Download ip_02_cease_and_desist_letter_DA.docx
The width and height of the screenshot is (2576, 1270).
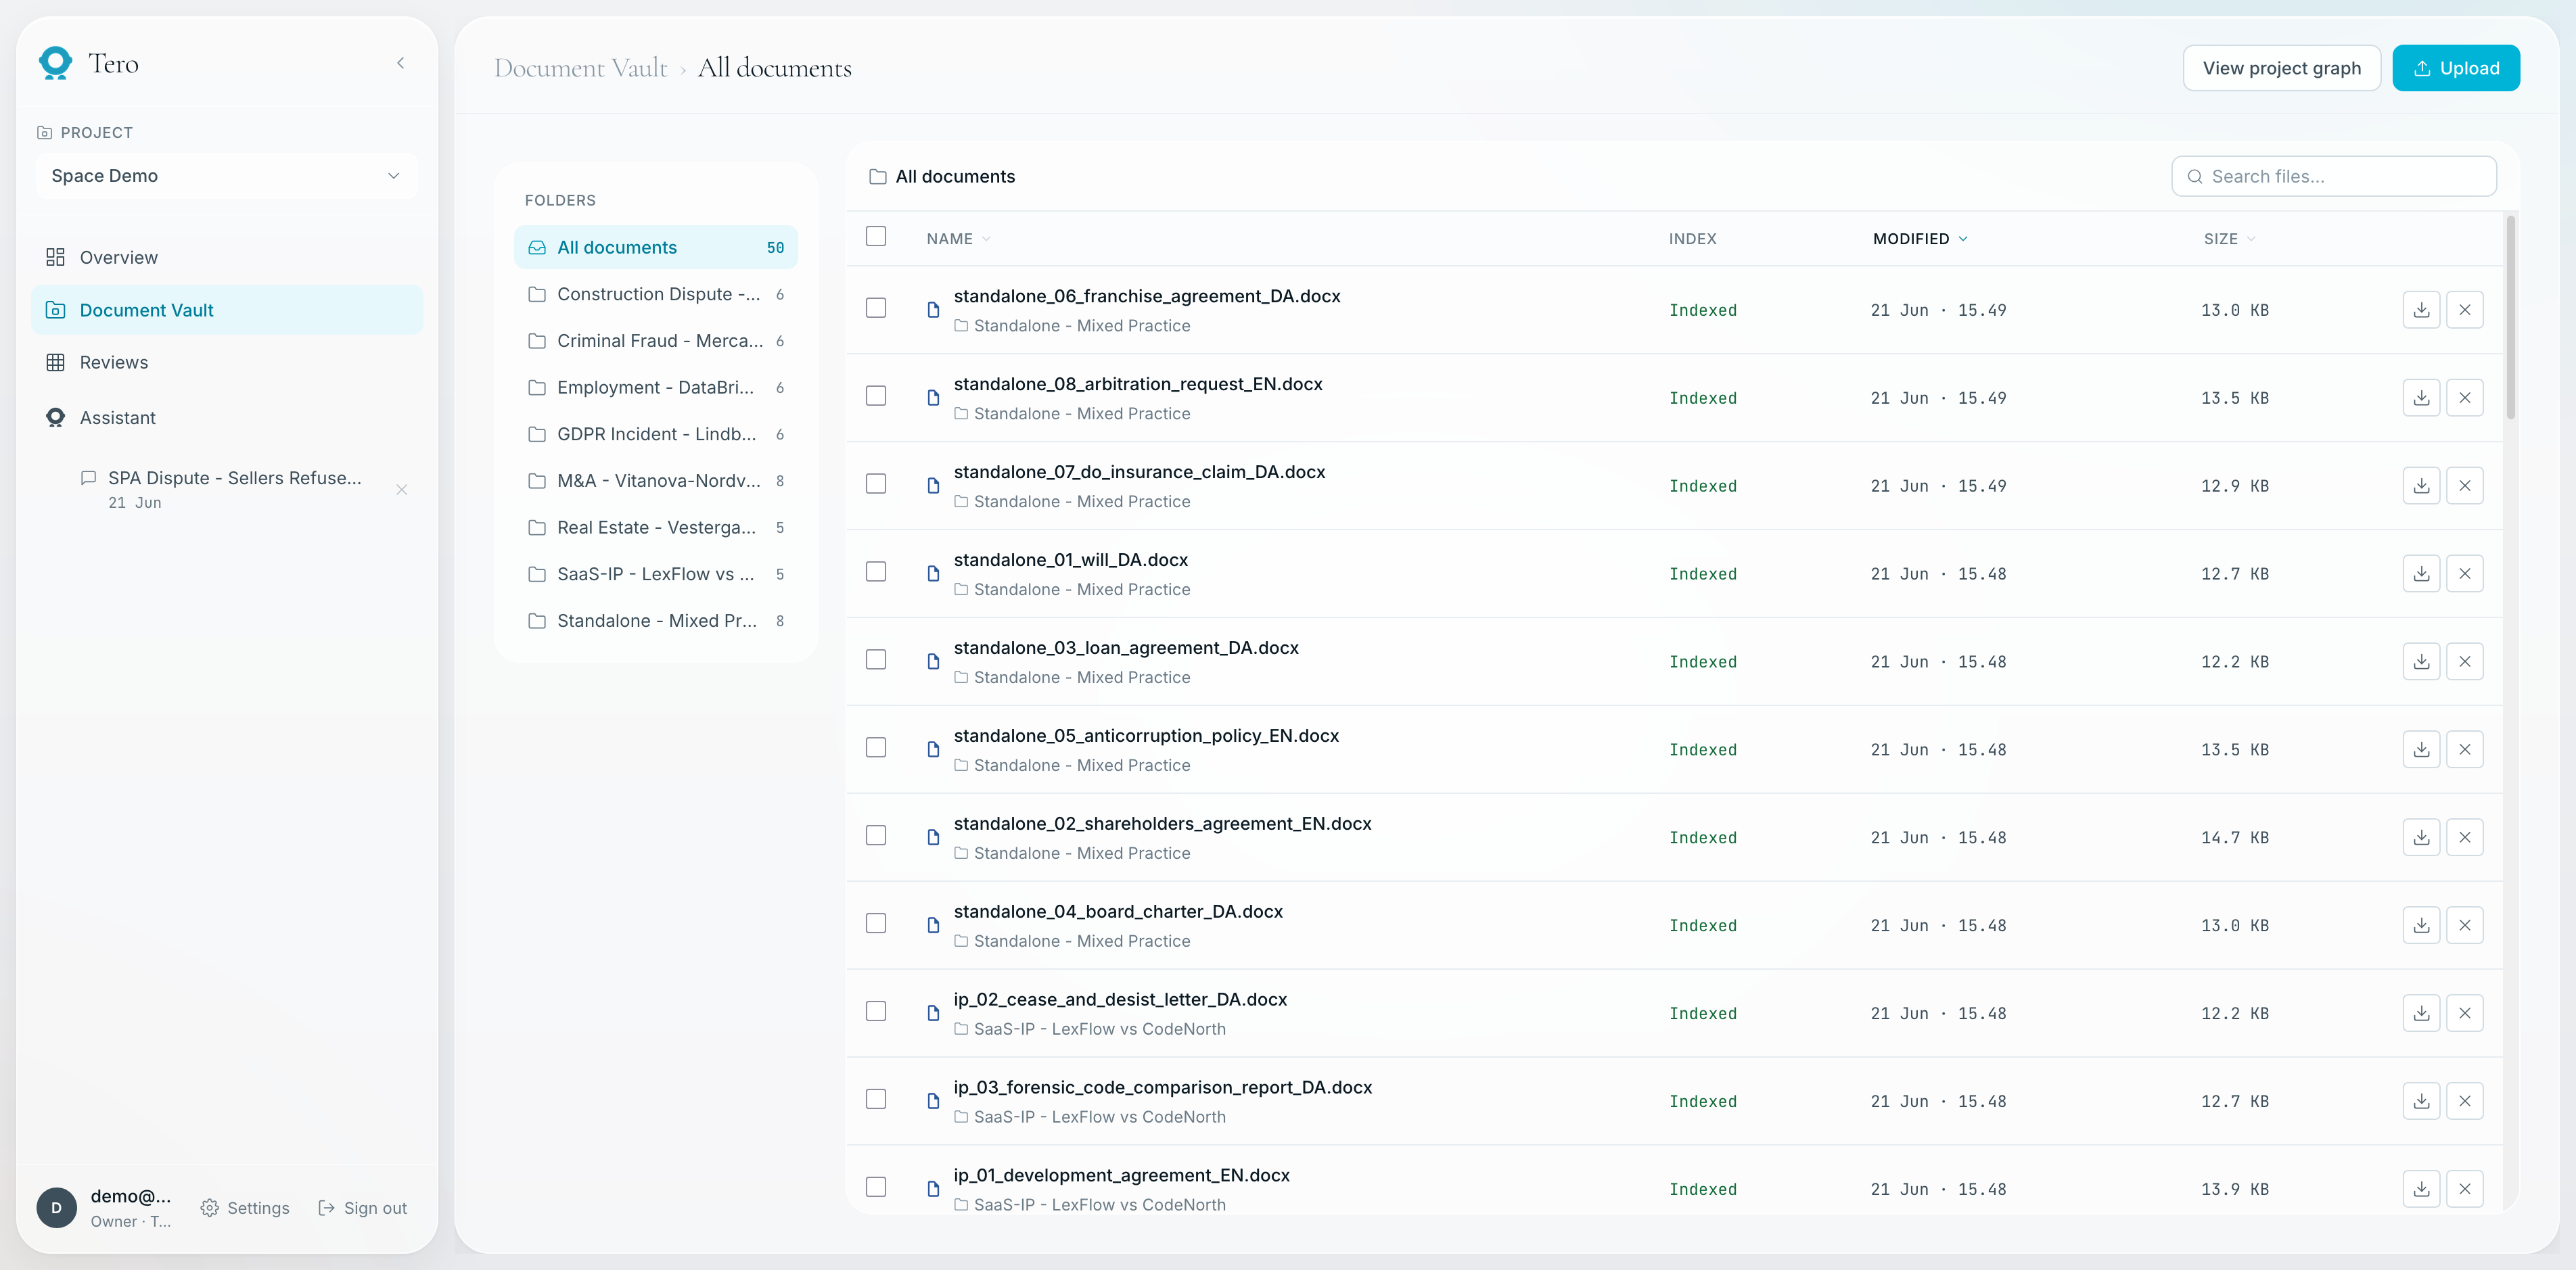coord(2421,1014)
